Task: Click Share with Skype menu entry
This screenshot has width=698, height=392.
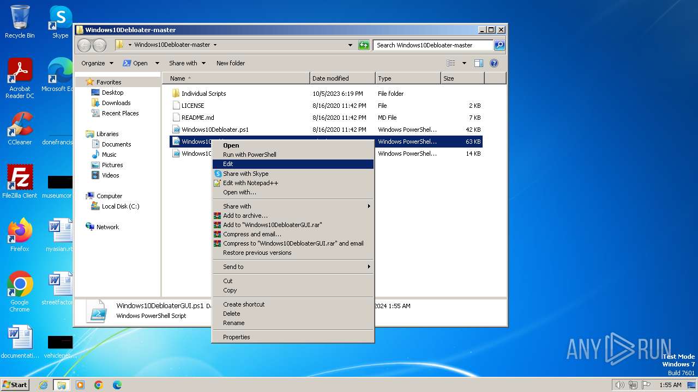Action: pos(293,174)
